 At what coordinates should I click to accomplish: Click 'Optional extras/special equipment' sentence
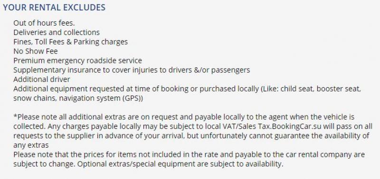pos(180,164)
